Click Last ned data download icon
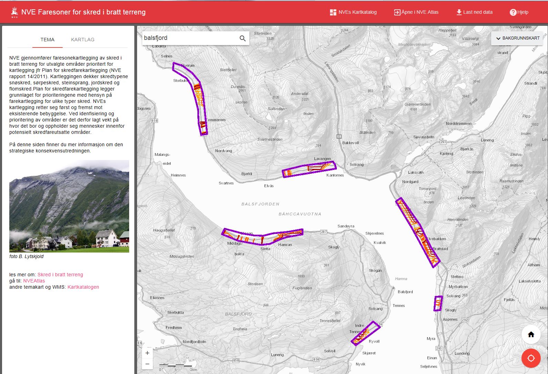The width and height of the screenshot is (548, 374). click(459, 12)
